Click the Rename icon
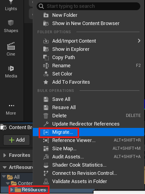This screenshot has width=145, height=194. click(46, 66)
